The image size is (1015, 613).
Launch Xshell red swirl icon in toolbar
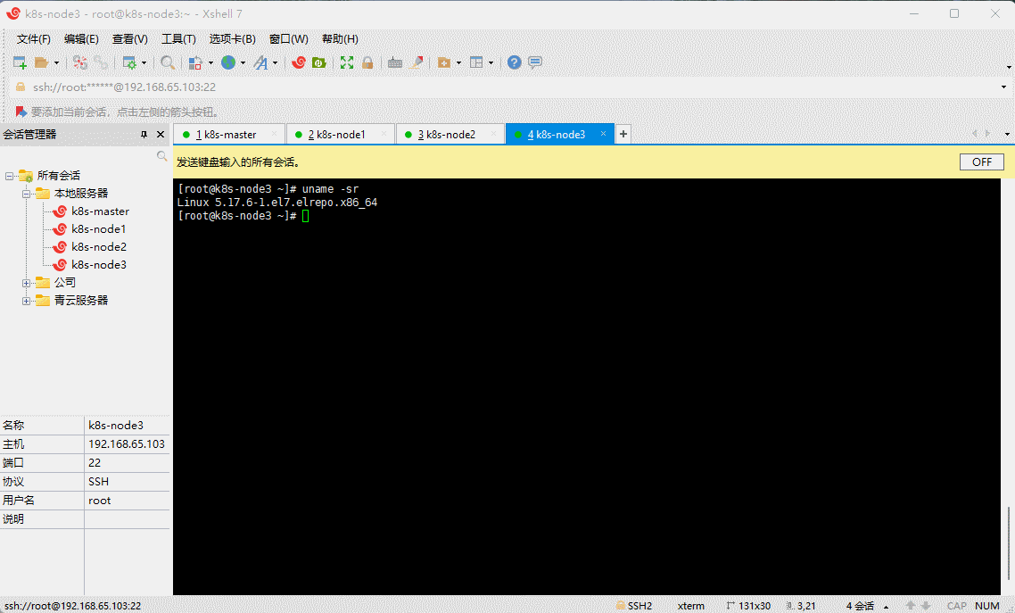click(299, 62)
